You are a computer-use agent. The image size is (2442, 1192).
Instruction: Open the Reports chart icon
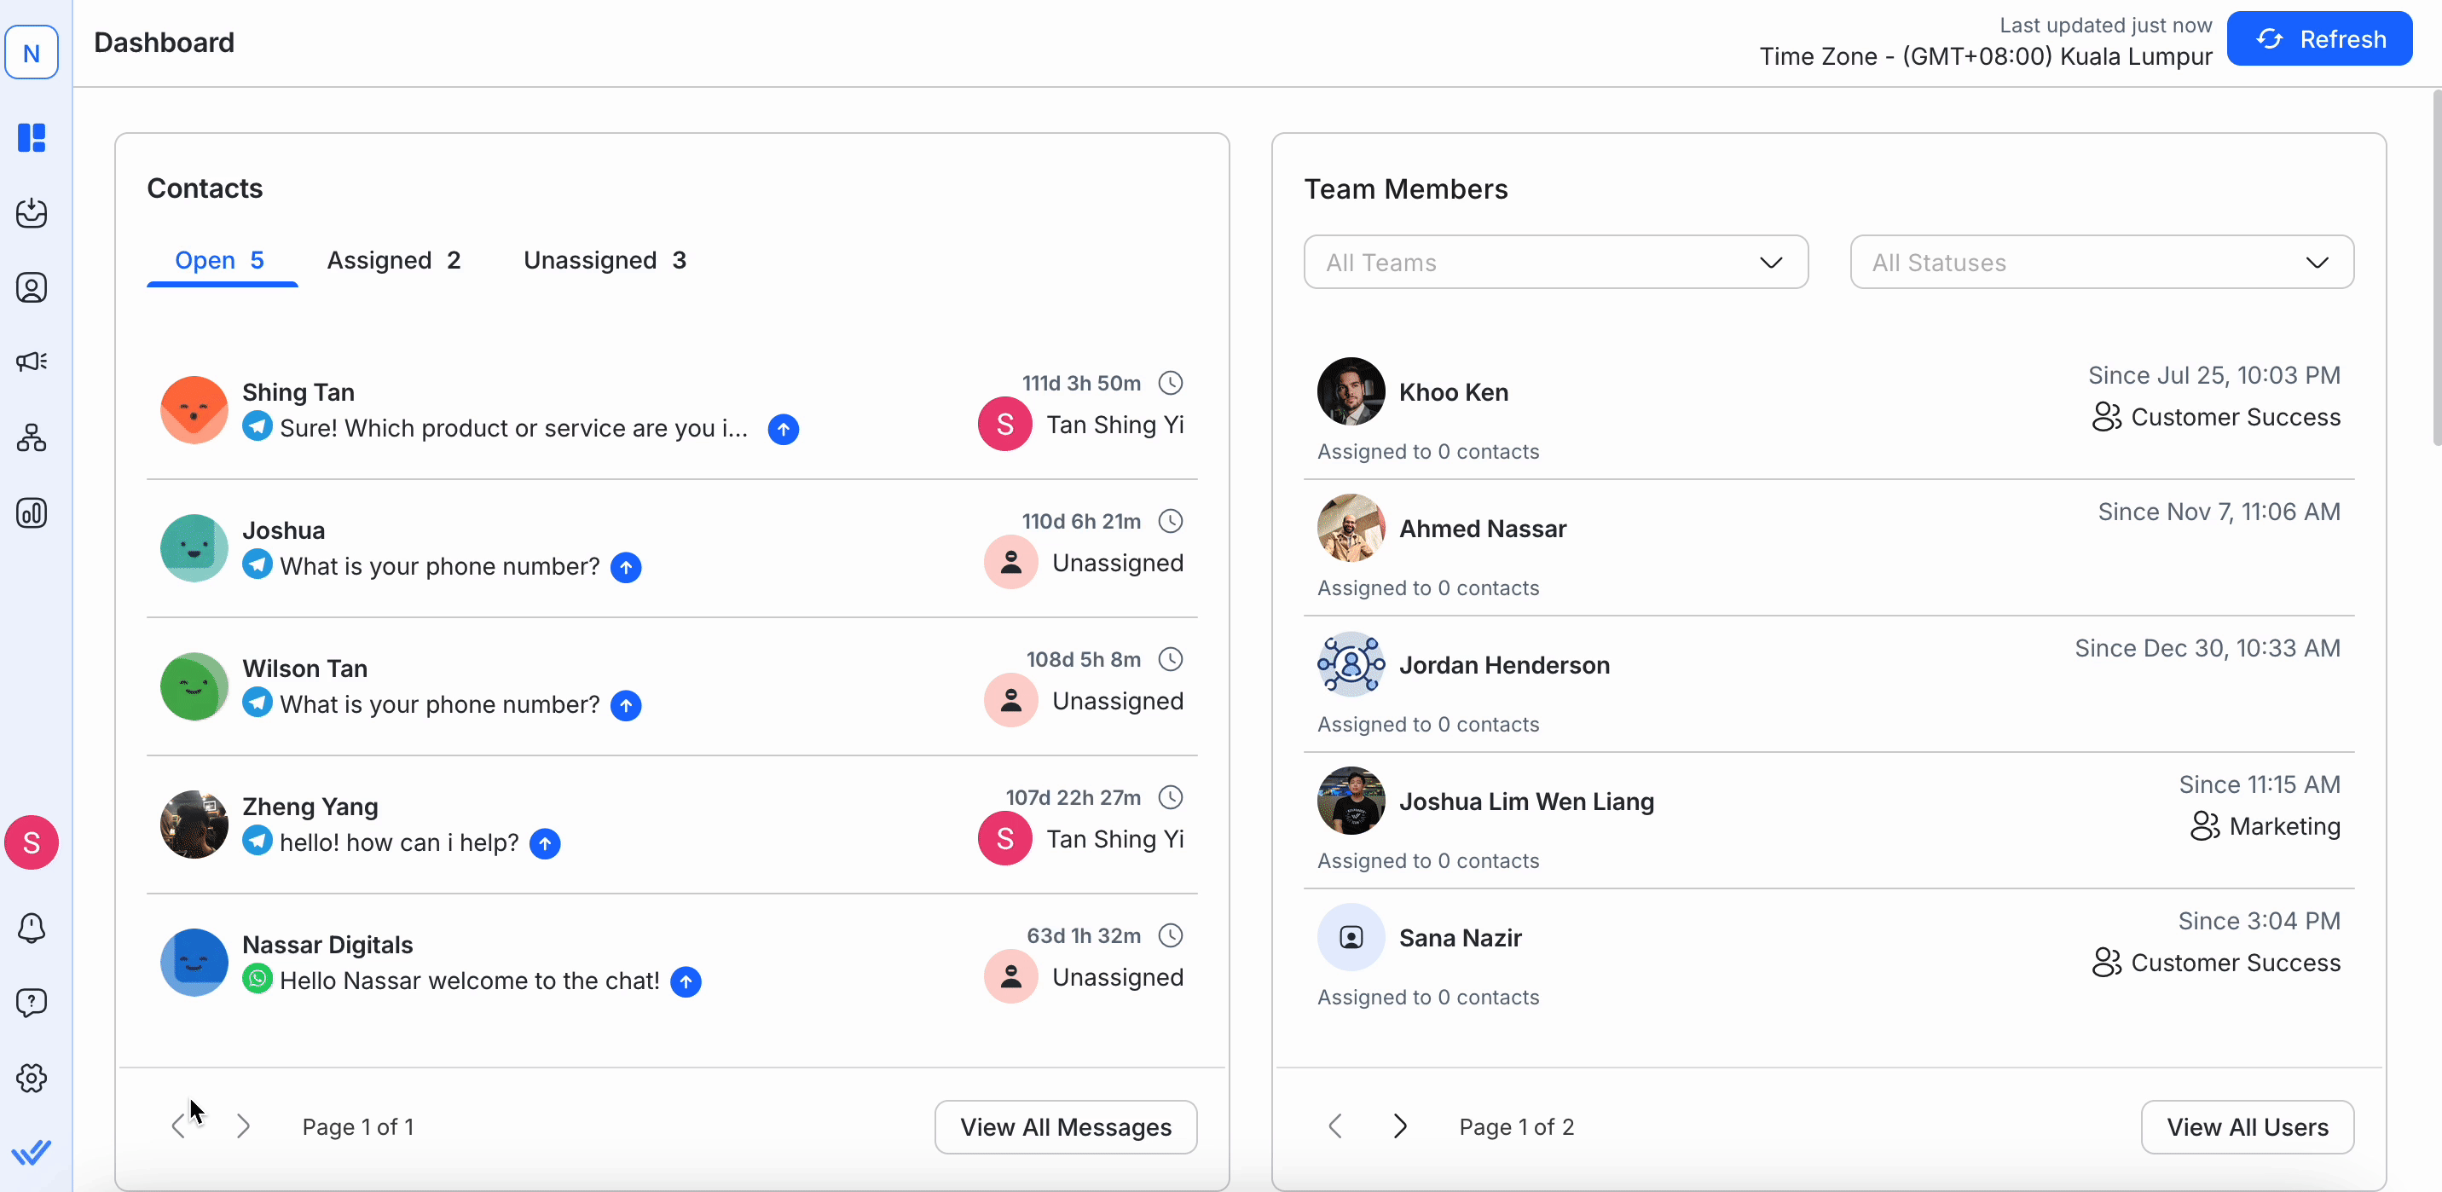[32, 513]
